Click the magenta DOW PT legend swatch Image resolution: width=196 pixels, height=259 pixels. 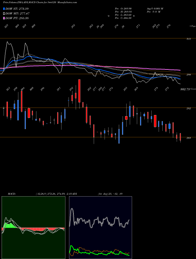(4, 18)
